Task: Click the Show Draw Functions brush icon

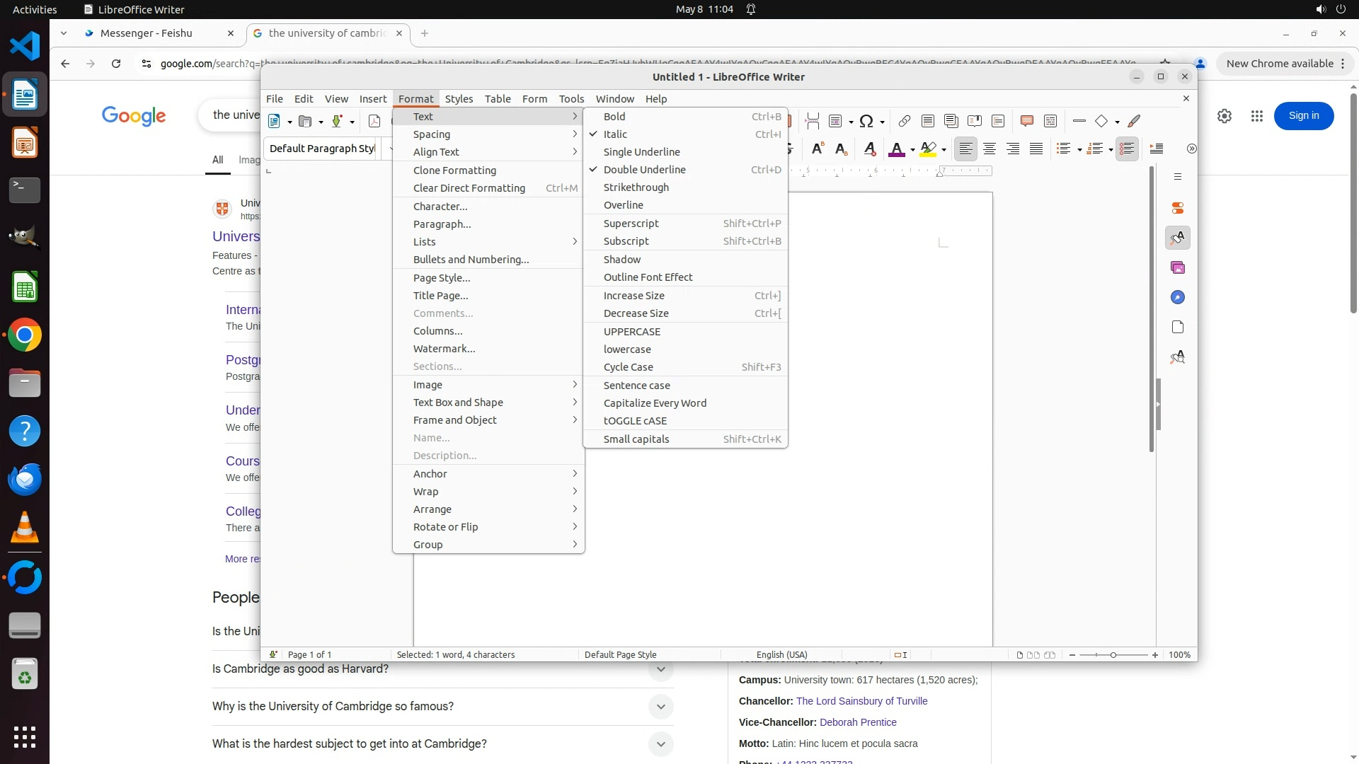Action: (1134, 122)
